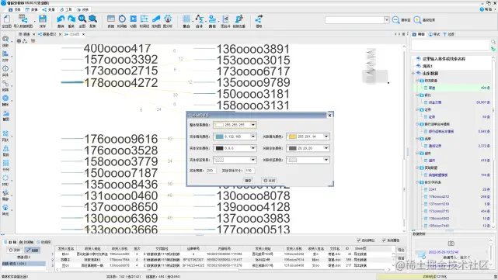Open the Gantt-style timeline chart icon
Image resolution: width=498 pixels, height=280 pixels.
(145, 19)
